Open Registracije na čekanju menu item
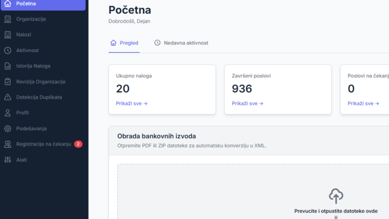The image size is (389, 219). coord(43,144)
